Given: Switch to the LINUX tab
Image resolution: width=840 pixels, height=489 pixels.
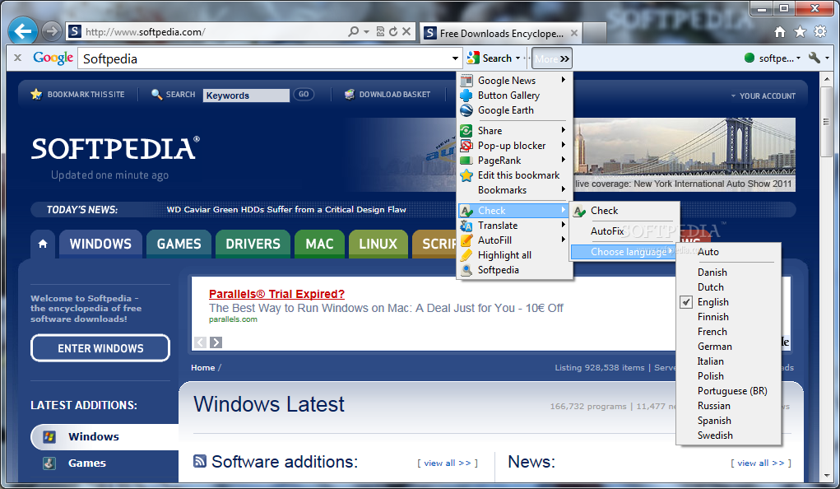Looking at the screenshot, I should [378, 244].
